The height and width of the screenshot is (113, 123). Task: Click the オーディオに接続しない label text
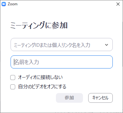click(40, 78)
